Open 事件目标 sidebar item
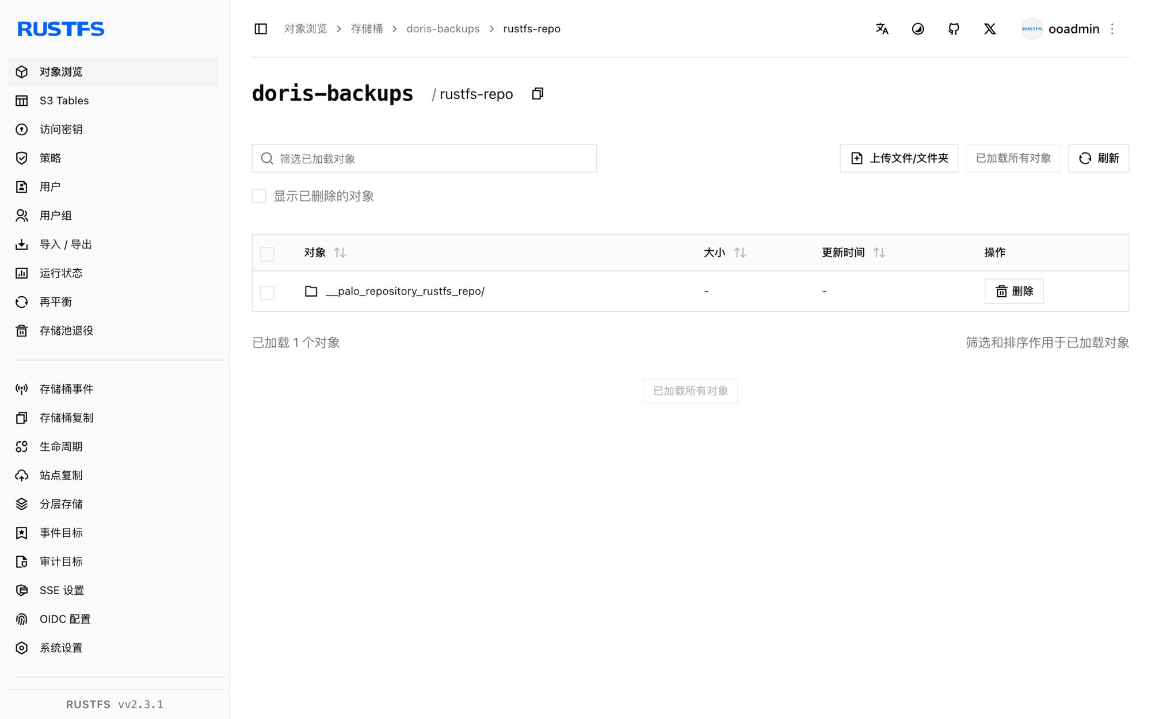Viewport: 1151px width, 719px height. [113, 533]
